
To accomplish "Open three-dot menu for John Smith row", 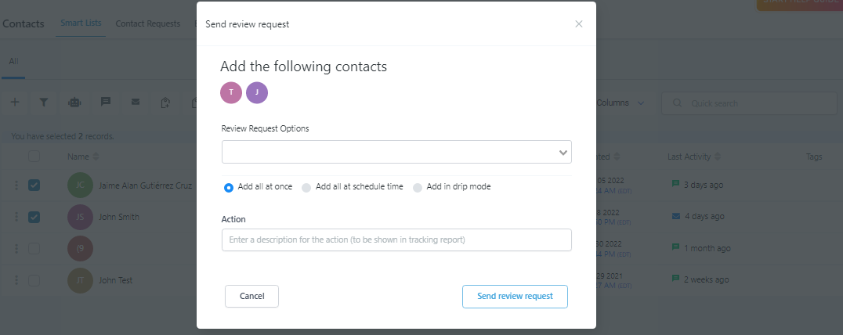I will (16, 217).
